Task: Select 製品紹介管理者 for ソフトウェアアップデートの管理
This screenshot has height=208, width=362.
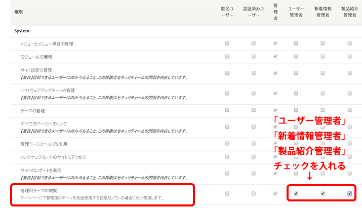Action: (349, 93)
